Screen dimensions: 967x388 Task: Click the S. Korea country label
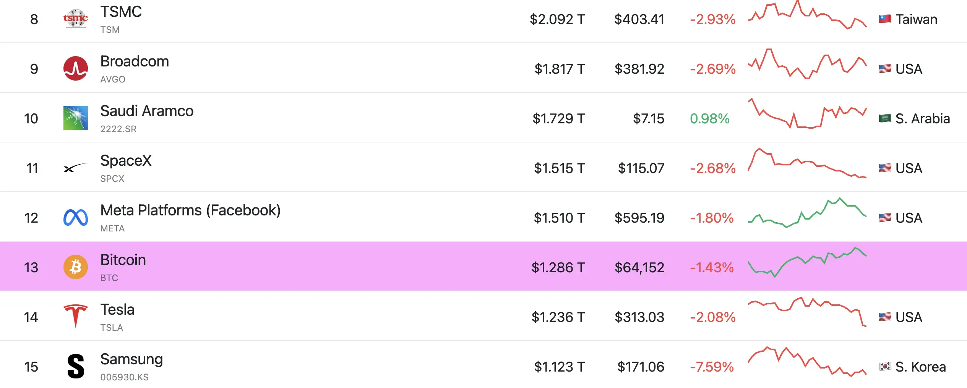click(x=920, y=367)
